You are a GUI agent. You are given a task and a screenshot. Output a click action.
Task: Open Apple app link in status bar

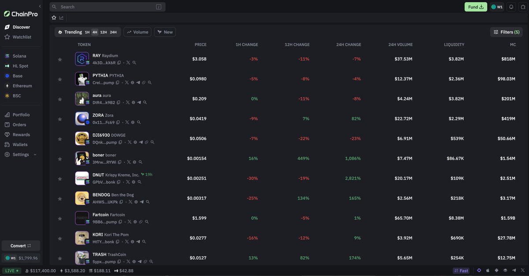(x=488, y=271)
